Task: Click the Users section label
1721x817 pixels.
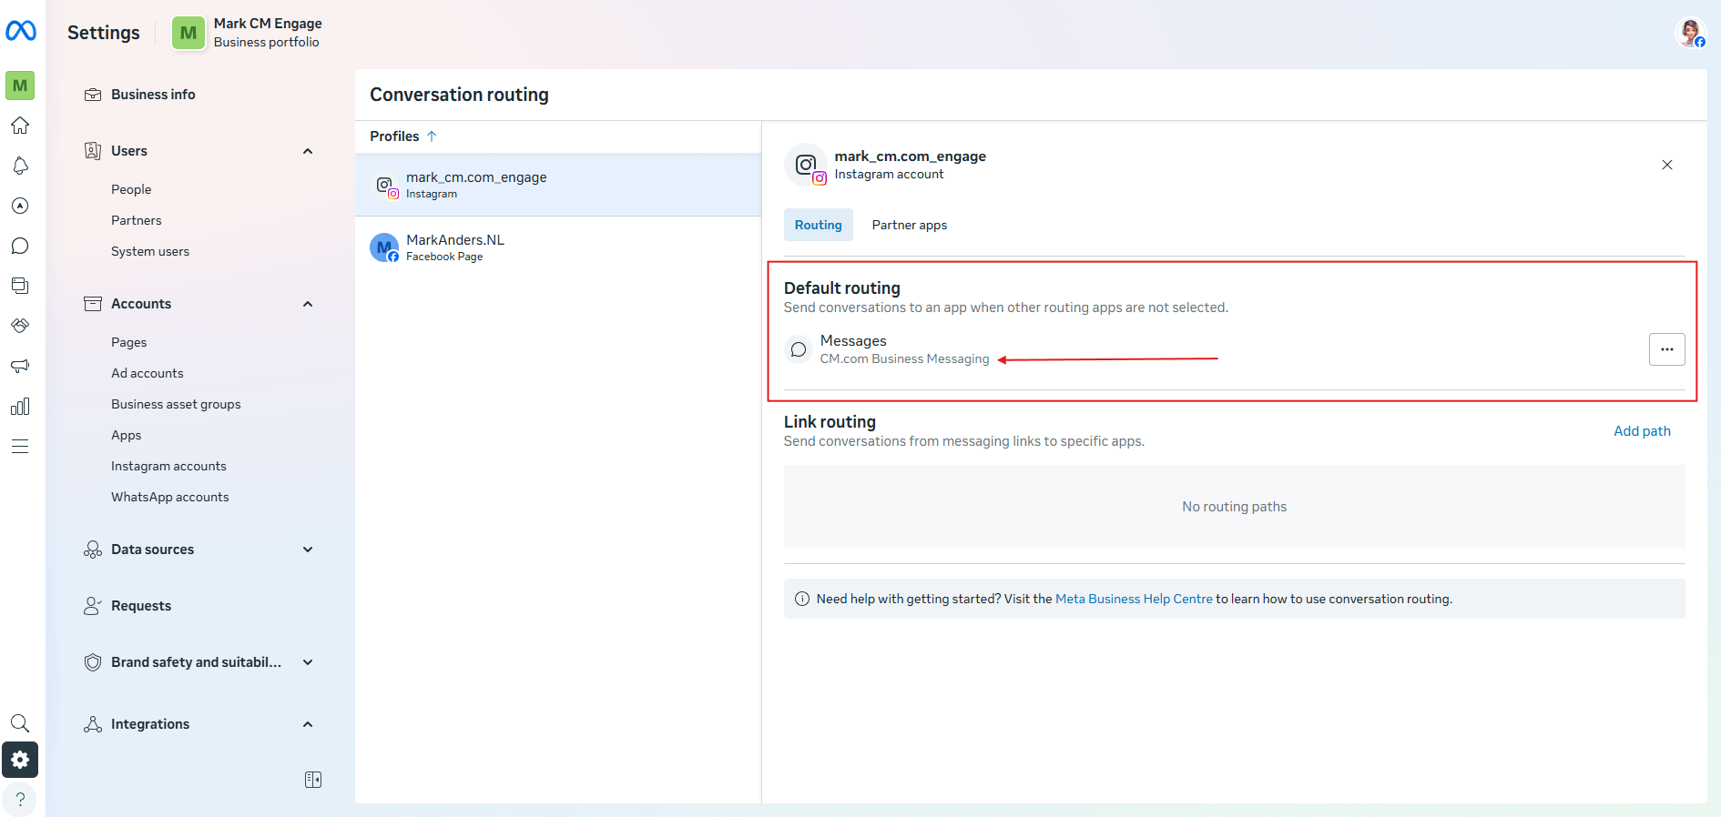Action: click(x=129, y=151)
